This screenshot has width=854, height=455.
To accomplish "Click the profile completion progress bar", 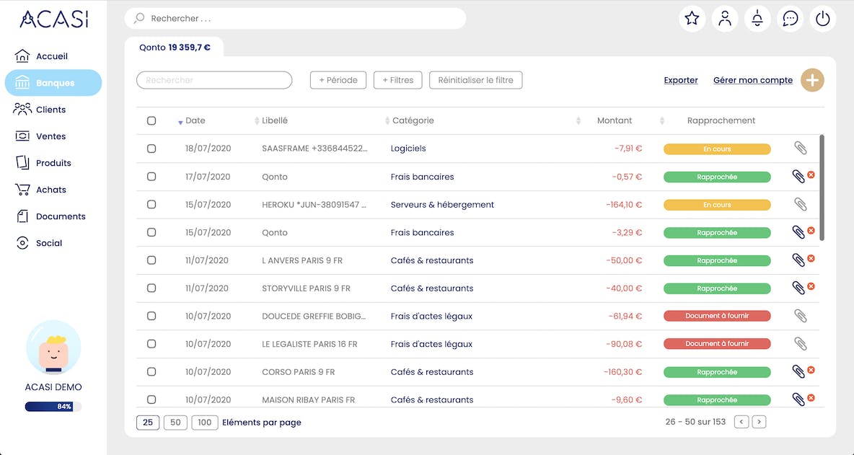I will tap(53, 407).
